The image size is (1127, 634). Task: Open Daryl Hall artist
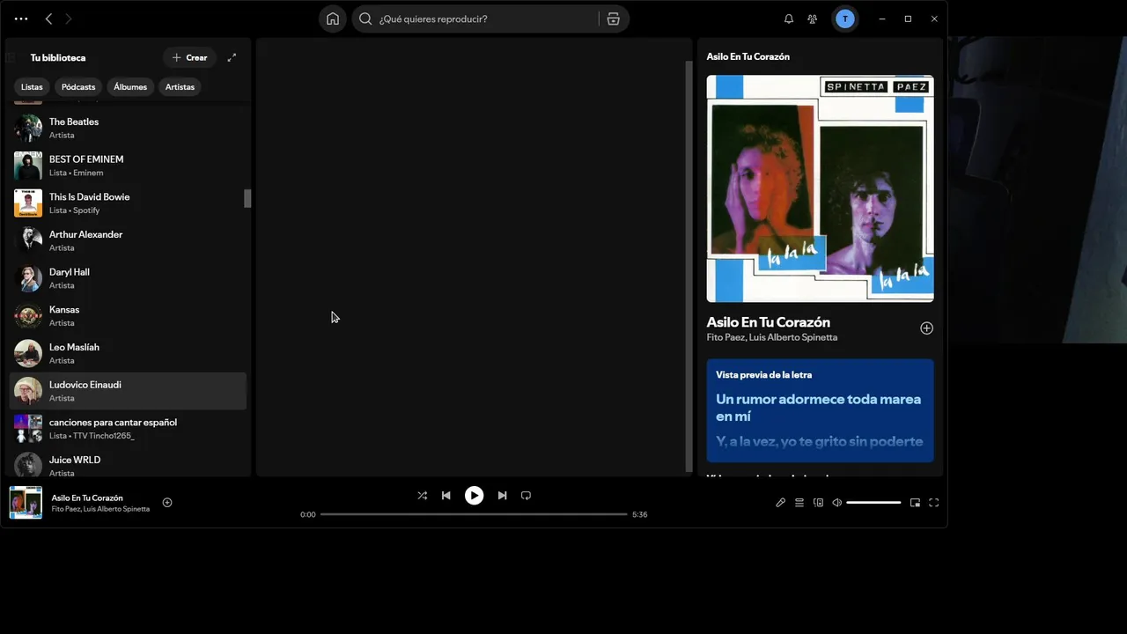128,278
